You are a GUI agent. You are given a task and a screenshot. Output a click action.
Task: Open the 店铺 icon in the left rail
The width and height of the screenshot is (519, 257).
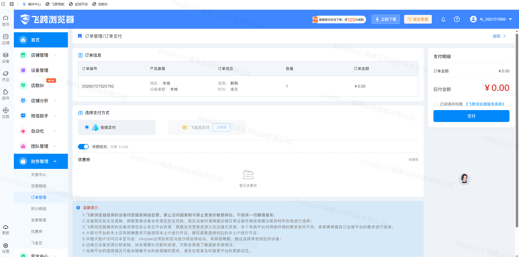pyautogui.click(x=6, y=39)
